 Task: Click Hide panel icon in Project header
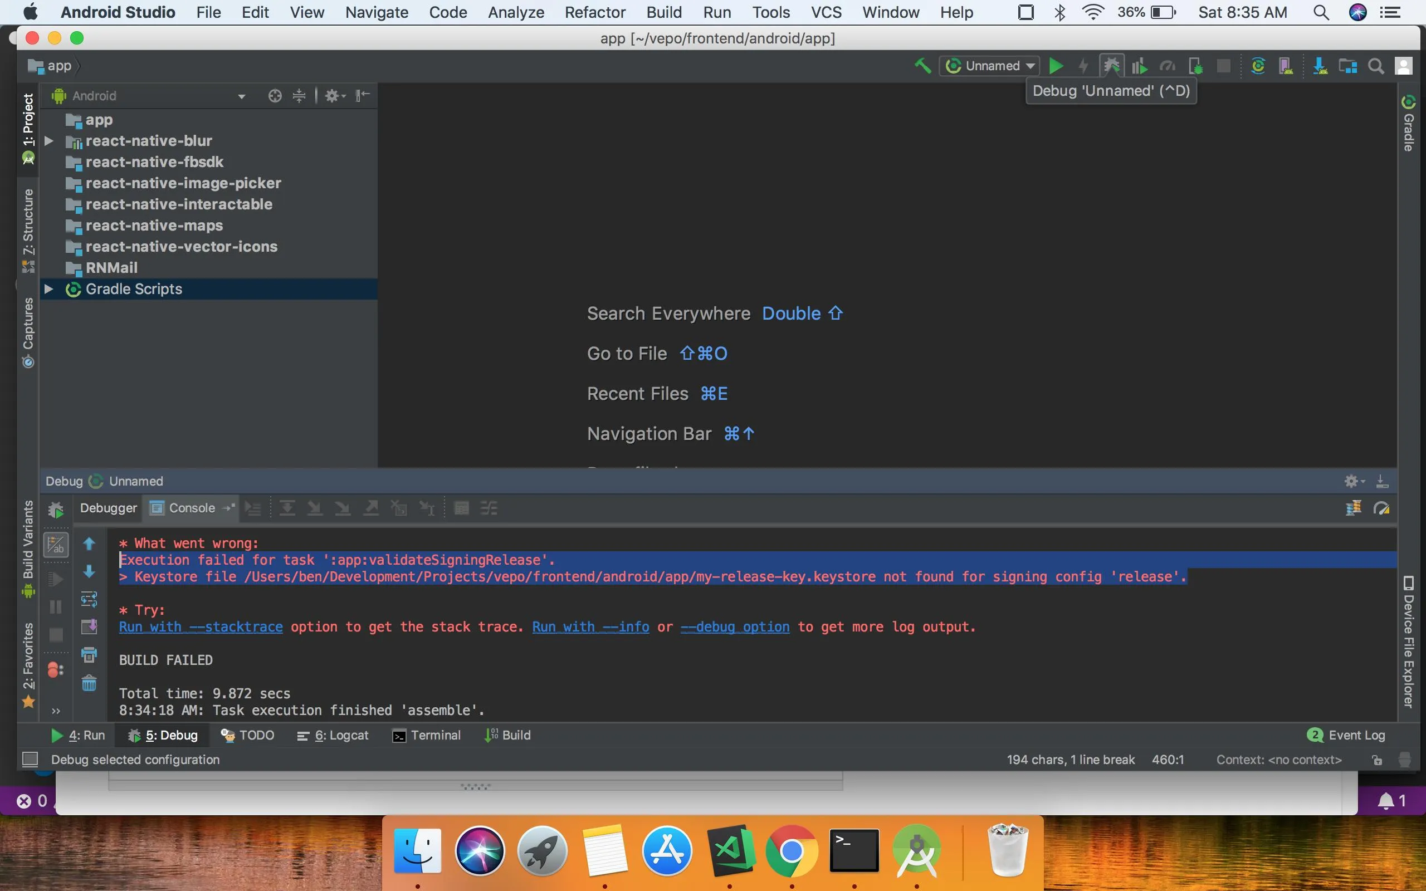click(363, 95)
